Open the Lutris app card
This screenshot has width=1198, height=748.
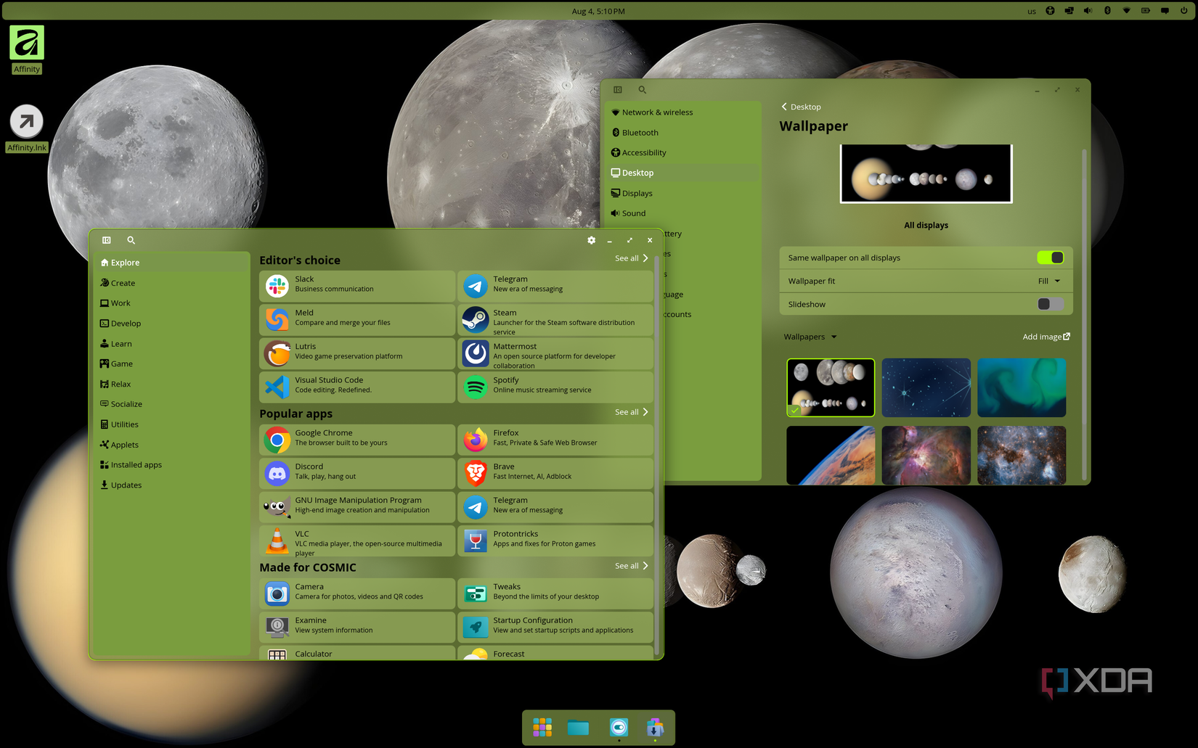coord(356,353)
